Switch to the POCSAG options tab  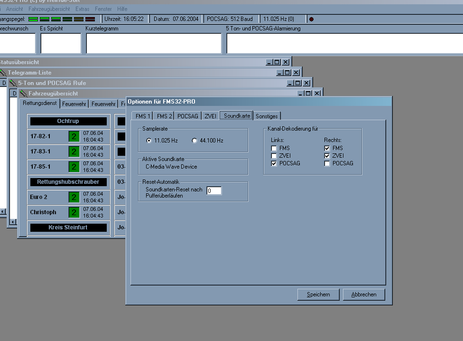[187, 116]
